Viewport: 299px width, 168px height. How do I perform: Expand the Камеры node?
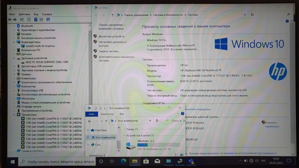coord(14,74)
